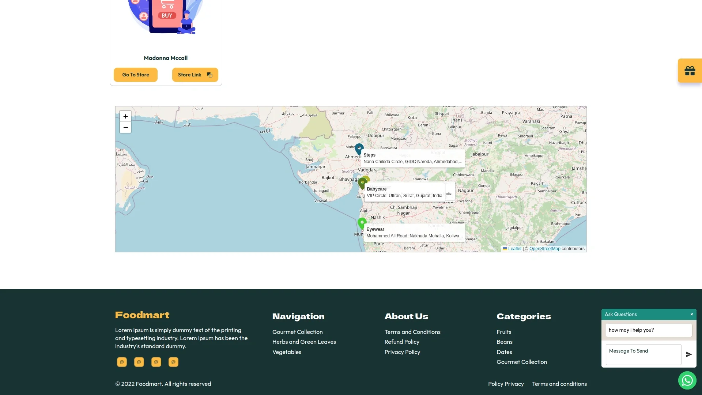Click the first footer social icon

click(x=122, y=362)
